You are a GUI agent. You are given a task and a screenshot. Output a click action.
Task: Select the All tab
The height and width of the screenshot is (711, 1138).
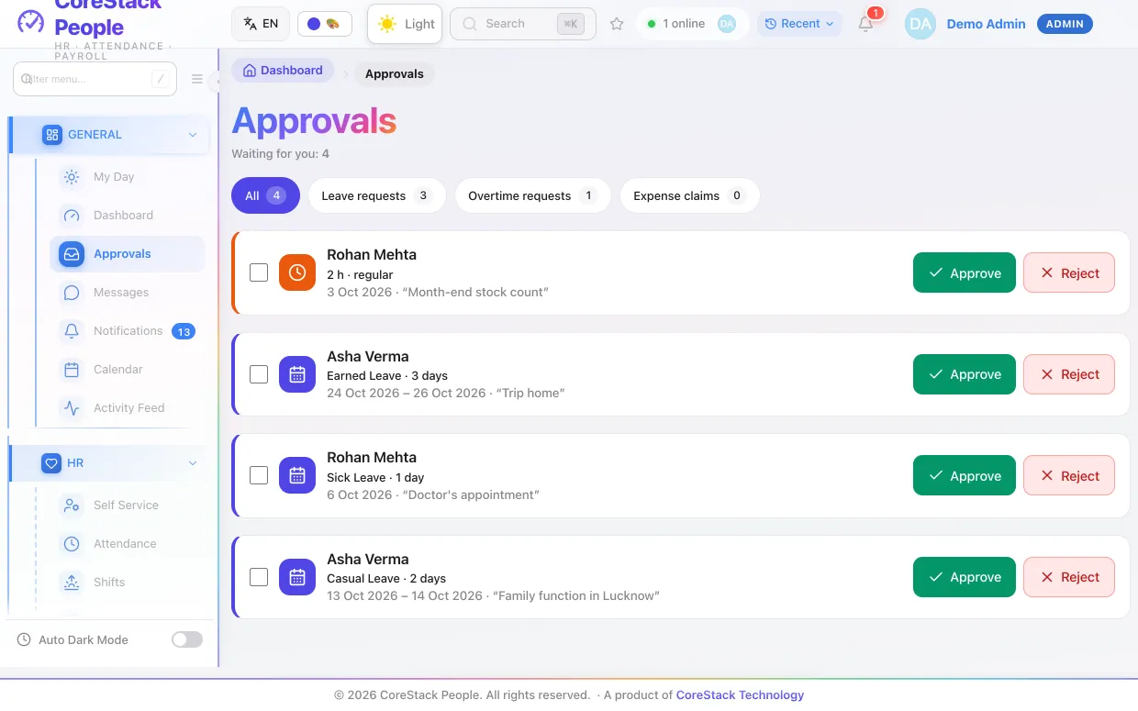coord(265,195)
